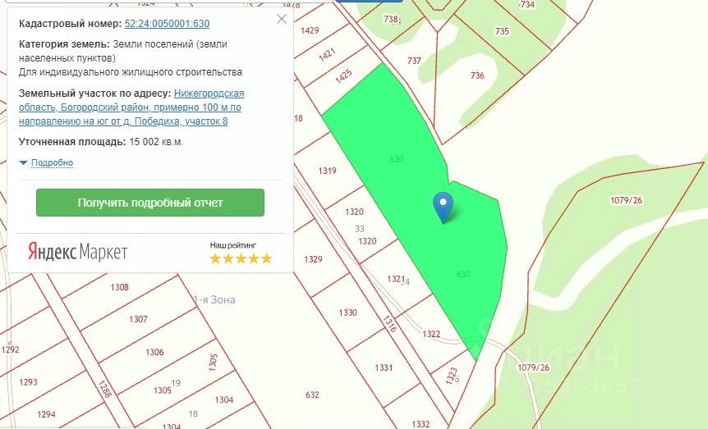The height and width of the screenshot is (429, 708).
Task: Open cadastral number 52:24:0050001:630 link
Action: pos(167,24)
